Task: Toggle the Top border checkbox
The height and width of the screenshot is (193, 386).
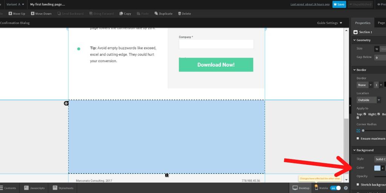Action: [365, 114]
